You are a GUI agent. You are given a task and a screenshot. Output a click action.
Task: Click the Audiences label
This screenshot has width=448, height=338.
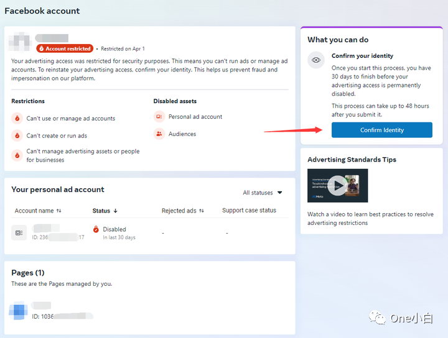[182, 134]
